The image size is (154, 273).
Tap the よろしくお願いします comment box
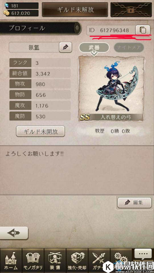pyautogui.click(x=77, y=170)
